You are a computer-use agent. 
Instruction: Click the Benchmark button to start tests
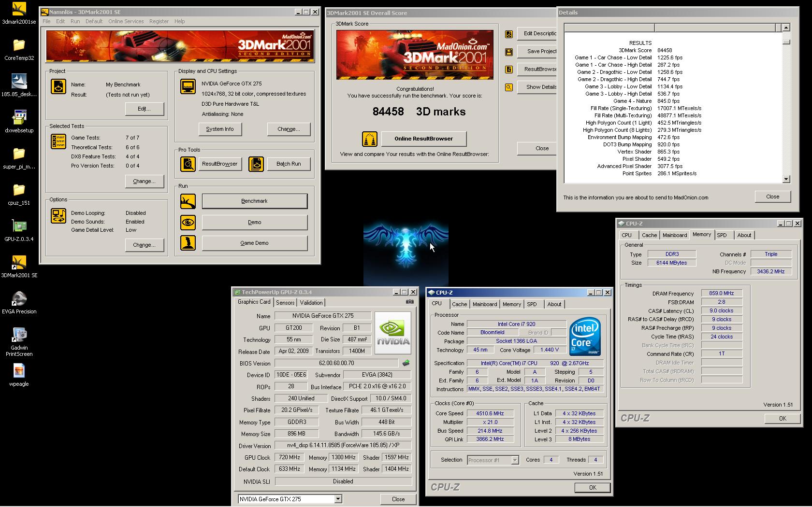pyautogui.click(x=254, y=201)
